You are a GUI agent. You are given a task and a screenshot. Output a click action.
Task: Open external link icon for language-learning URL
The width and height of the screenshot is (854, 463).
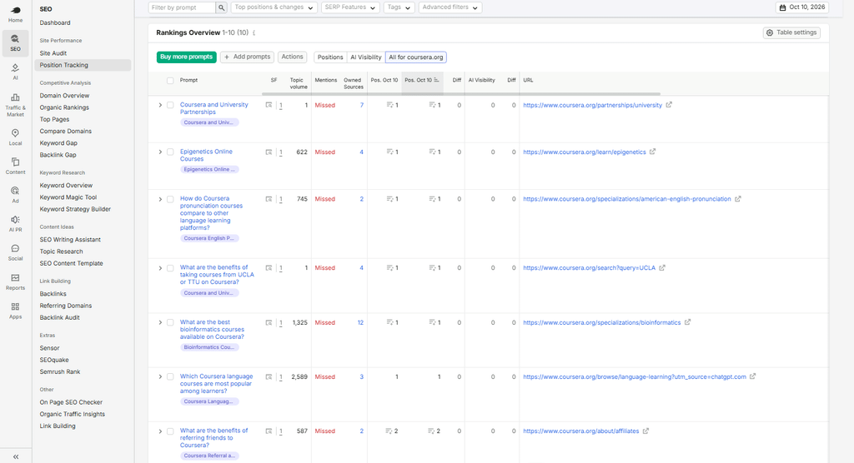coord(753,376)
